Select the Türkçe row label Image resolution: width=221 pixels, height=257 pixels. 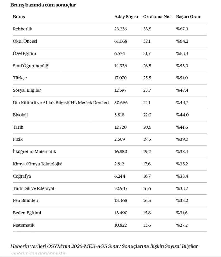(20, 78)
